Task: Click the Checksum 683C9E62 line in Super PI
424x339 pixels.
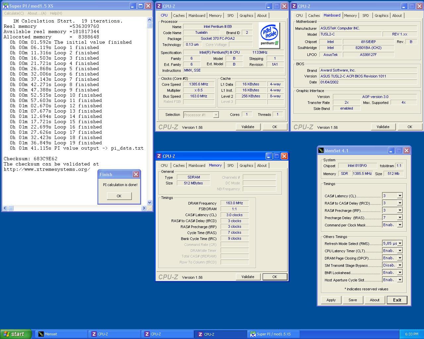Action: (30, 159)
